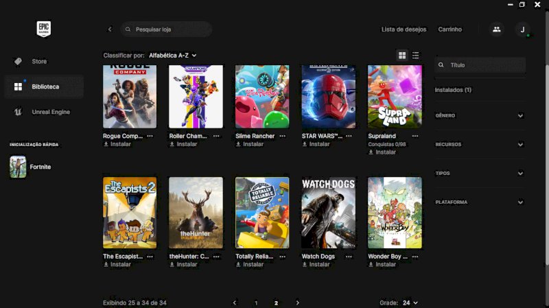Click Supraland Conquistas 0/98 text
This screenshot has width=549, height=308.
[x=387, y=144]
